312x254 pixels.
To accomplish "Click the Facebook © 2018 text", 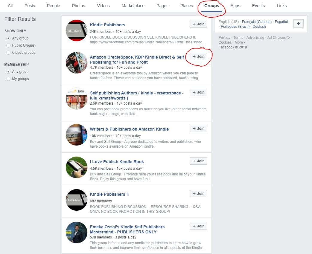I will click(x=233, y=47).
